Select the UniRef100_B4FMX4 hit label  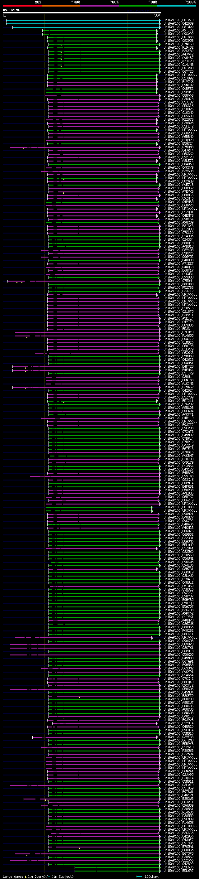tap(178, 370)
